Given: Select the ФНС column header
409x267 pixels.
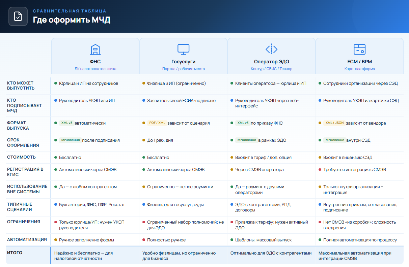Looking at the screenshot, I should [x=96, y=56].
